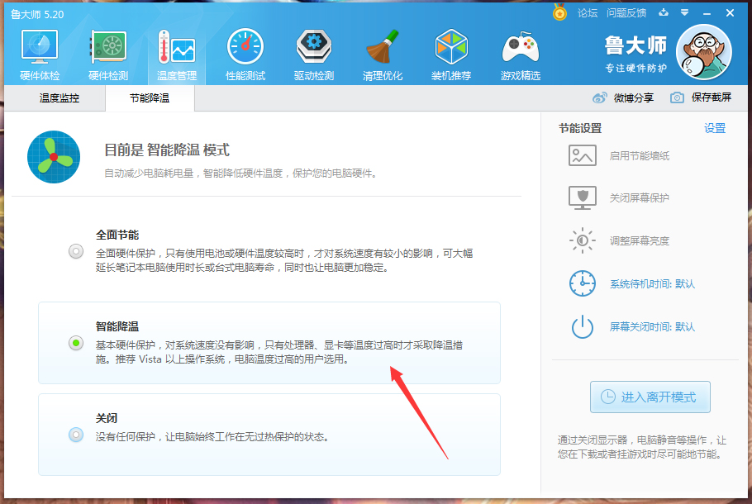Image resolution: width=752 pixels, height=504 pixels.
Task: Open the 游戏精选 game controller module
Action: (x=521, y=55)
